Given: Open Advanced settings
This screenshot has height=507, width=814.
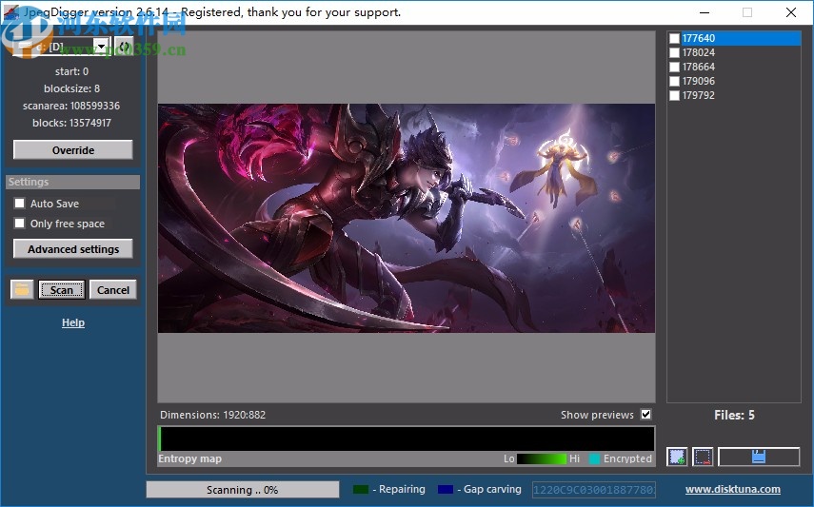Looking at the screenshot, I should pos(73,249).
